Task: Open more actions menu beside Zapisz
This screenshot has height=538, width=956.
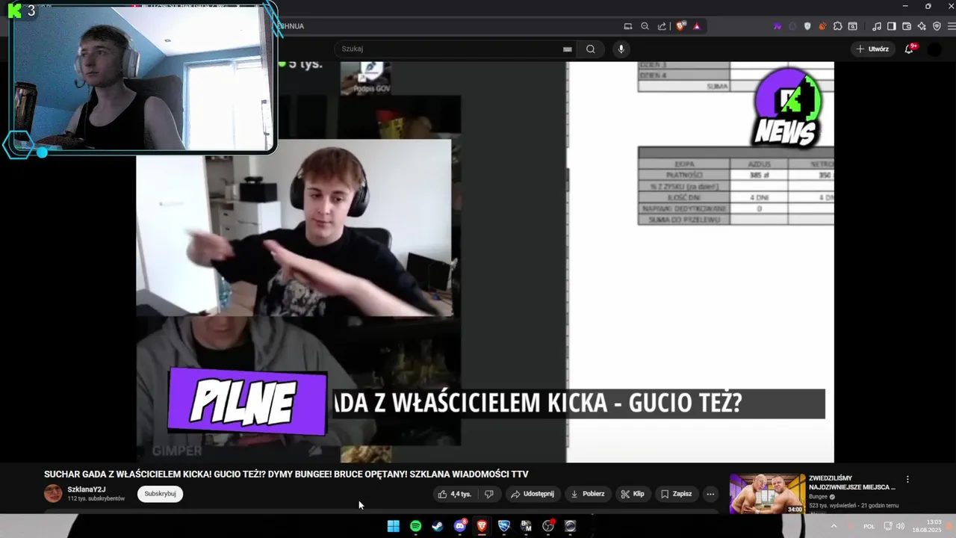Action: click(710, 494)
